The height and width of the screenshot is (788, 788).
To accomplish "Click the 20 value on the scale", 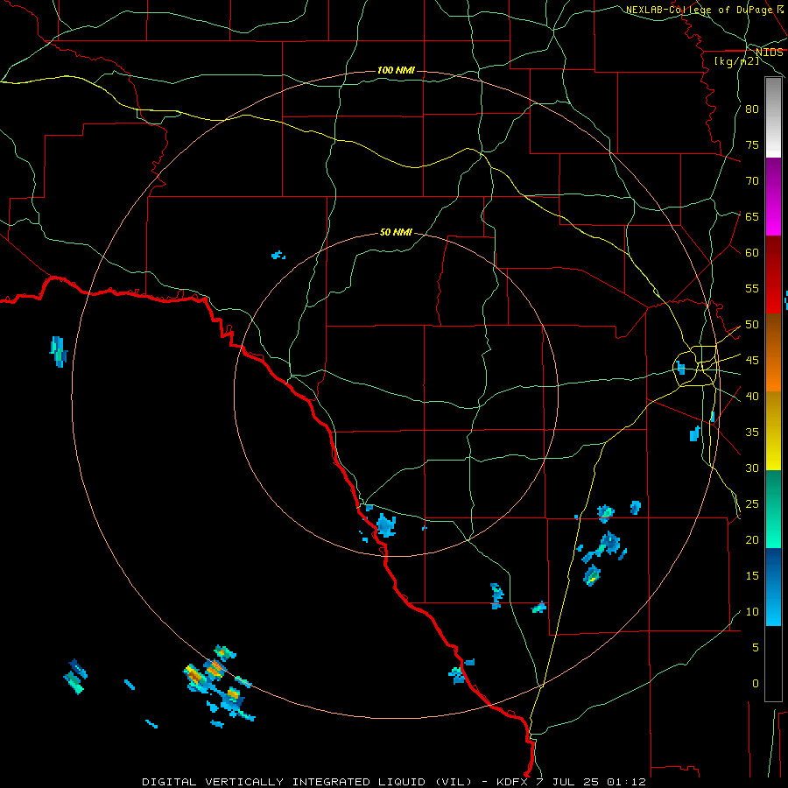I will [x=752, y=539].
